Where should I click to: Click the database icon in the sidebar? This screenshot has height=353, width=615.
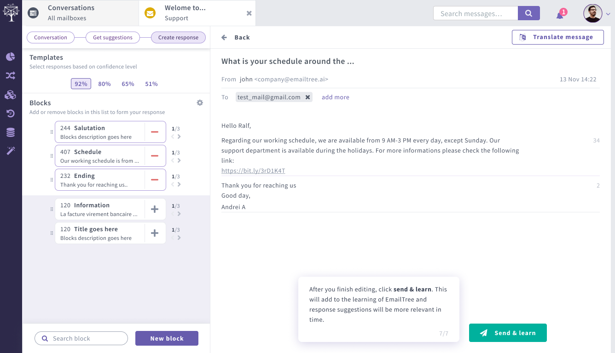pos(10,132)
